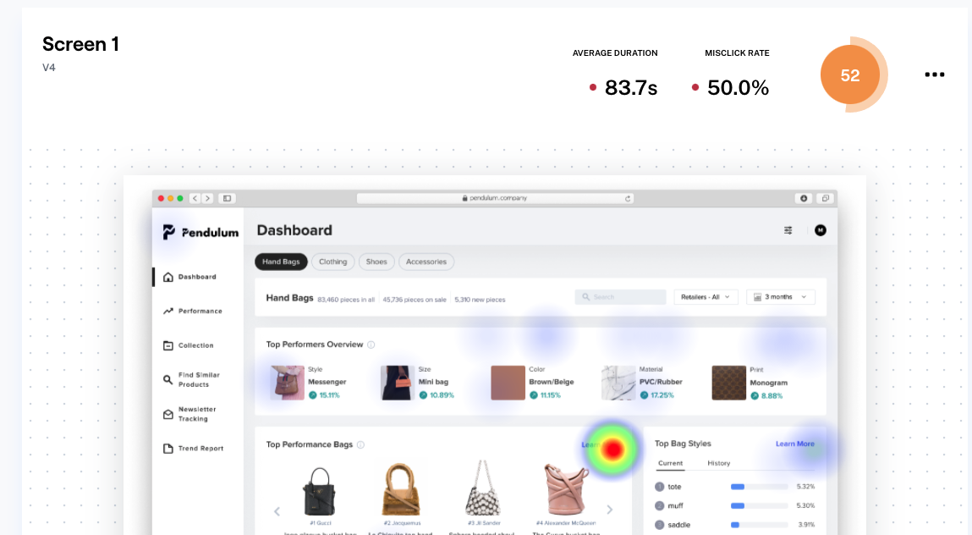Switch to the History tab
The width and height of the screenshot is (972, 535).
(x=718, y=463)
